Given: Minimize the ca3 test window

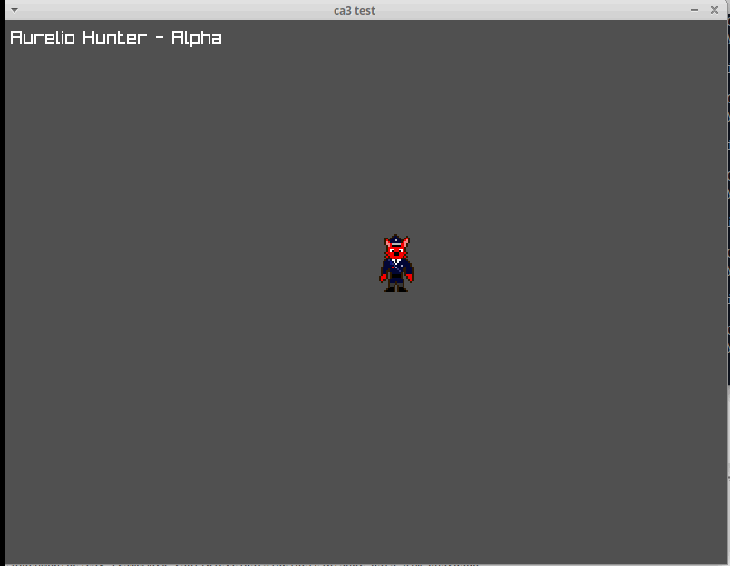Looking at the screenshot, I should [694, 10].
